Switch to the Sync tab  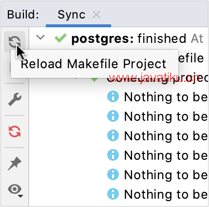[x=71, y=15]
